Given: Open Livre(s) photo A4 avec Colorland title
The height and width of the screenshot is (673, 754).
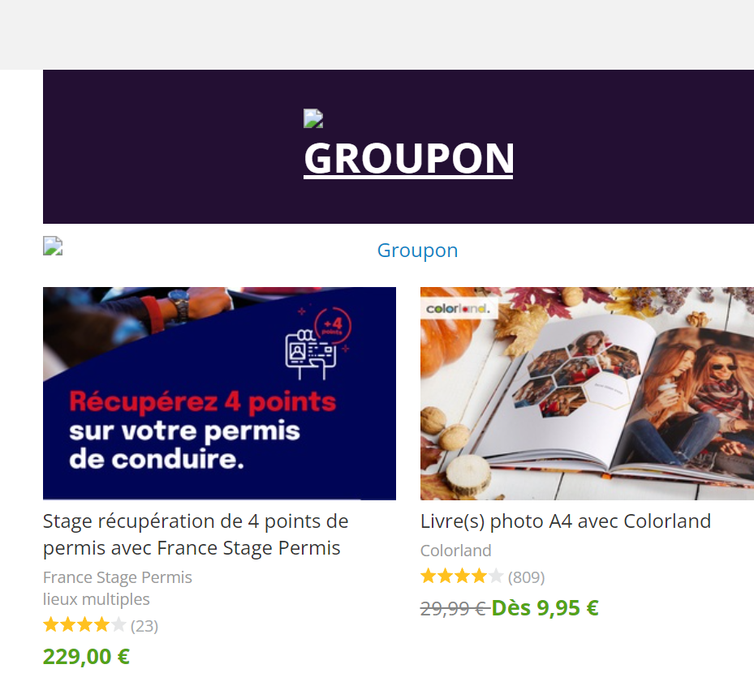Looking at the screenshot, I should coord(566,521).
